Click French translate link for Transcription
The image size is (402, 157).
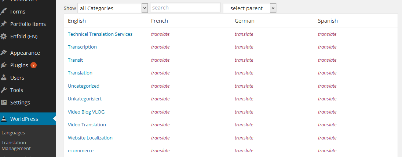pos(160,47)
